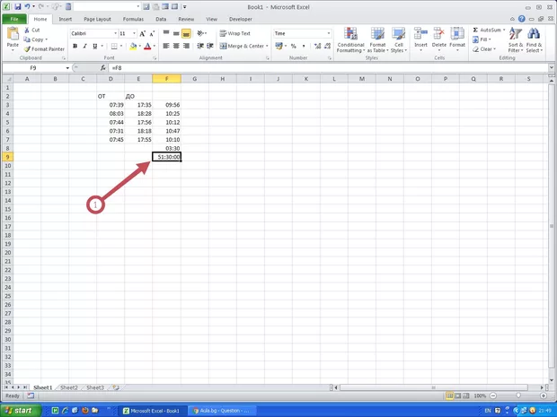Switch to Sheet2 worksheet tab
The image size is (557, 417).
(69, 387)
